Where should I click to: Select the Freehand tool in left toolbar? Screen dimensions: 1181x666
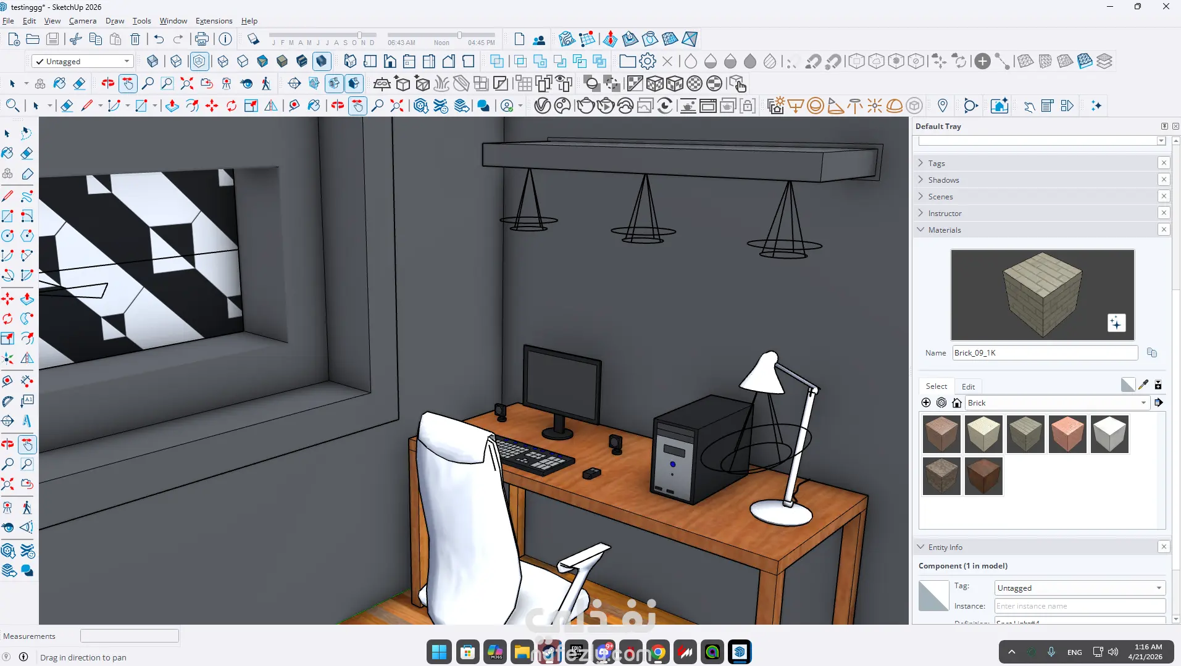coord(27,197)
